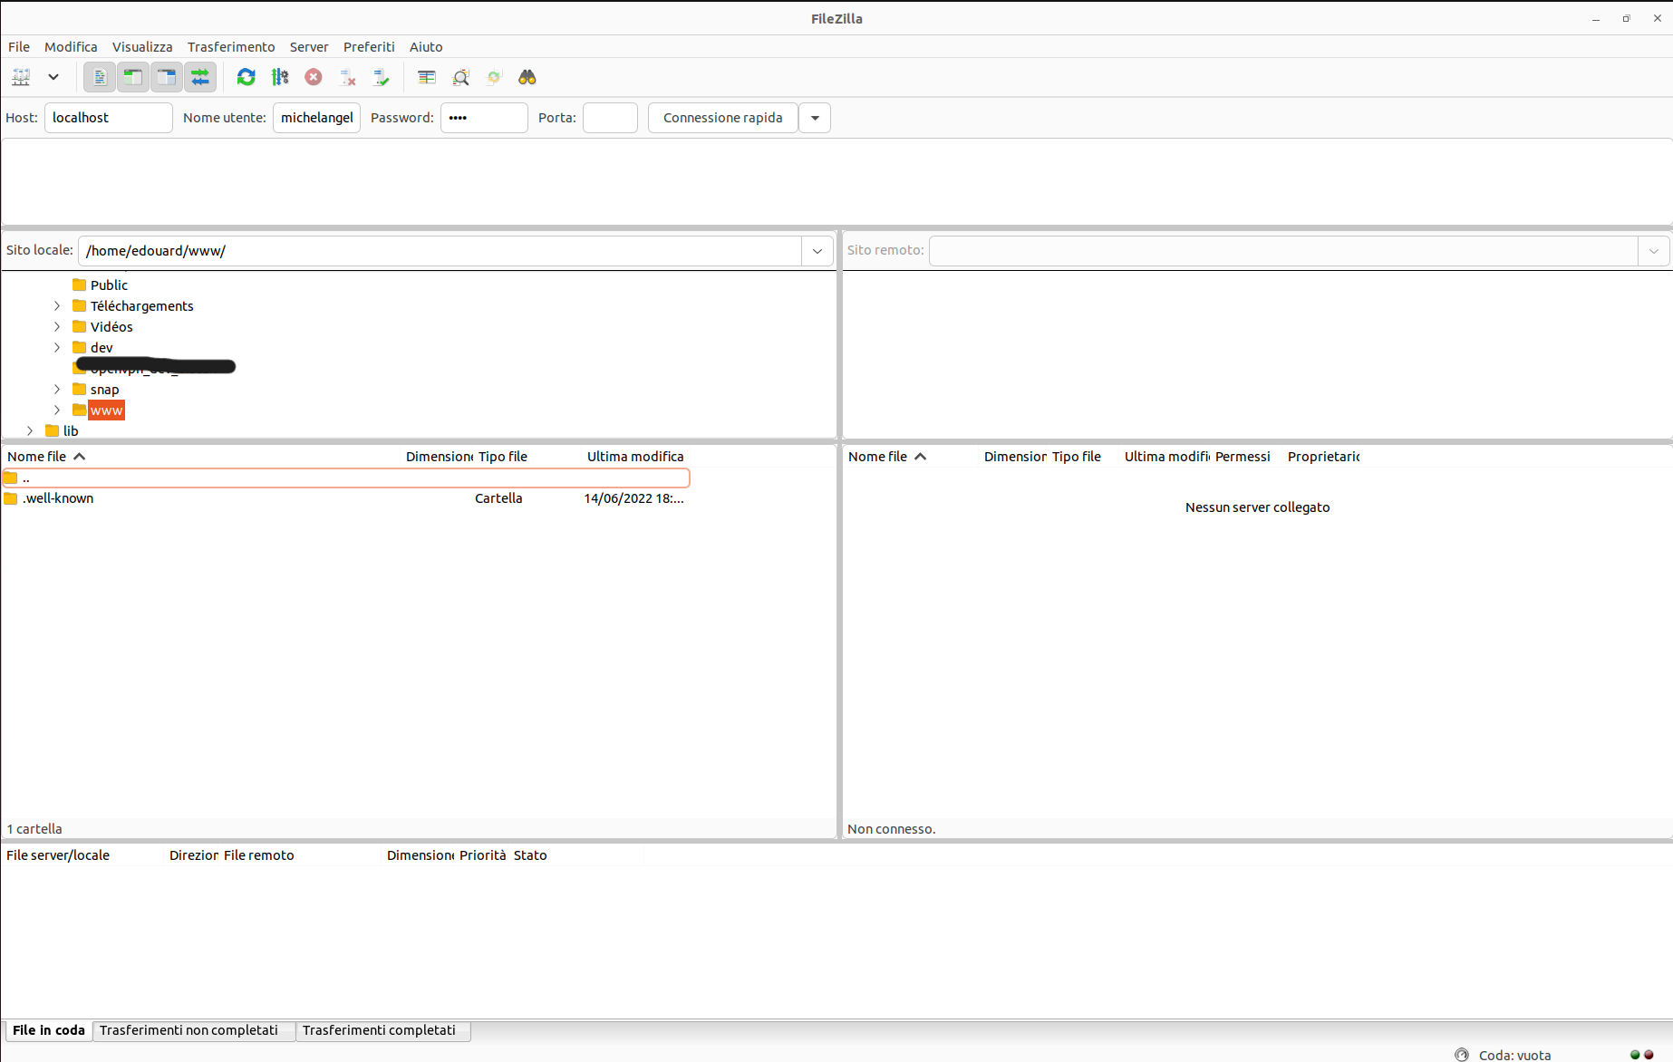Switch to the File in coda tab
This screenshot has width=1673, height=1062.
click(49, 1030)
